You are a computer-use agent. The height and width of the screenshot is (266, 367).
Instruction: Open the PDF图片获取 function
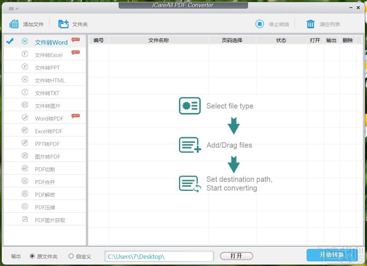click(x=45, y=219)
